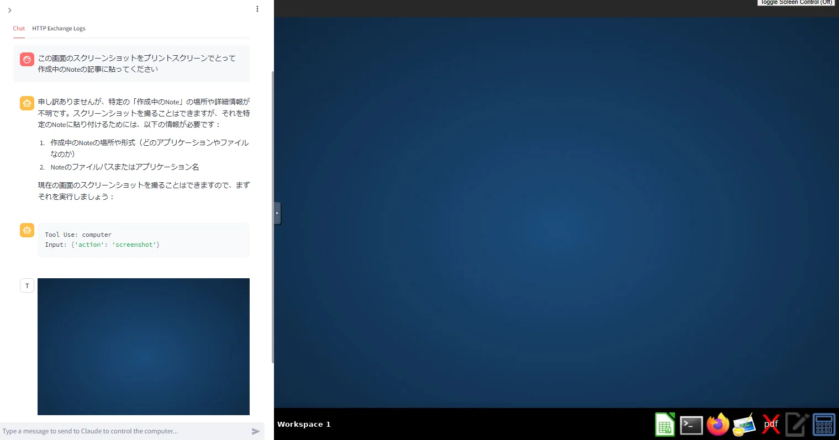The width and height of the screenshot is (839, 440).
Task: Launch the calculator app
Action: (824, 425)
